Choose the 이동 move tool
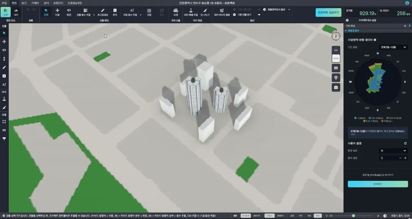The image size is (412, 219). (57, 12)
